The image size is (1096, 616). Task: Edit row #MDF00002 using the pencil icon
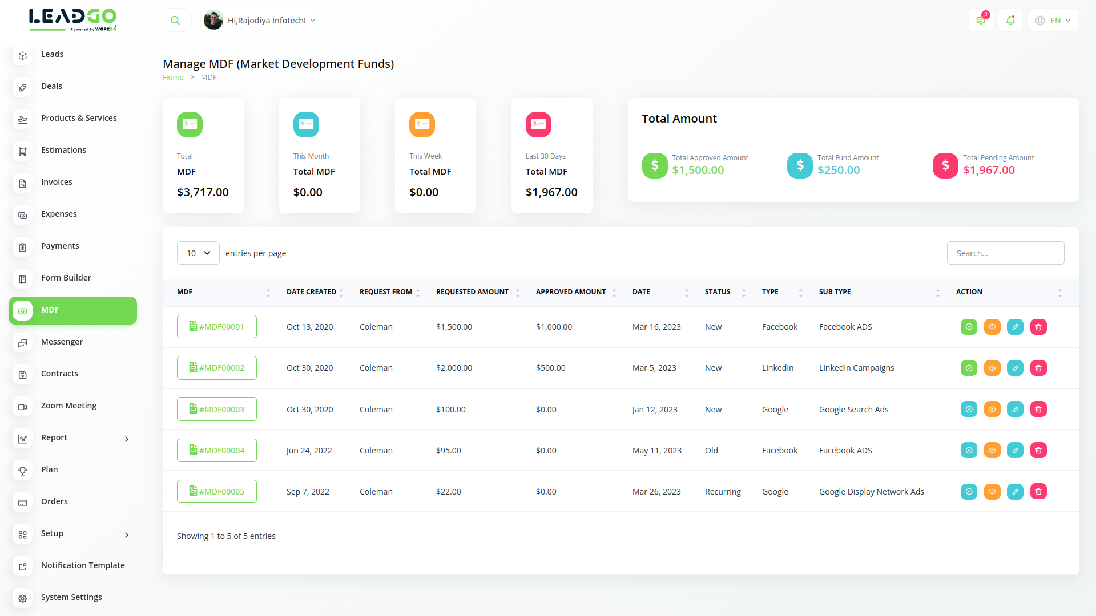tap(1015, 368)
